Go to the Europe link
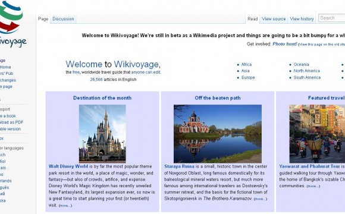 coord(248,77)
